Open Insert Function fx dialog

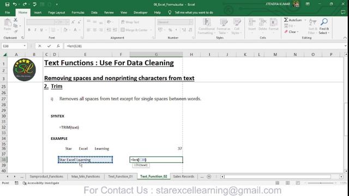58,46
